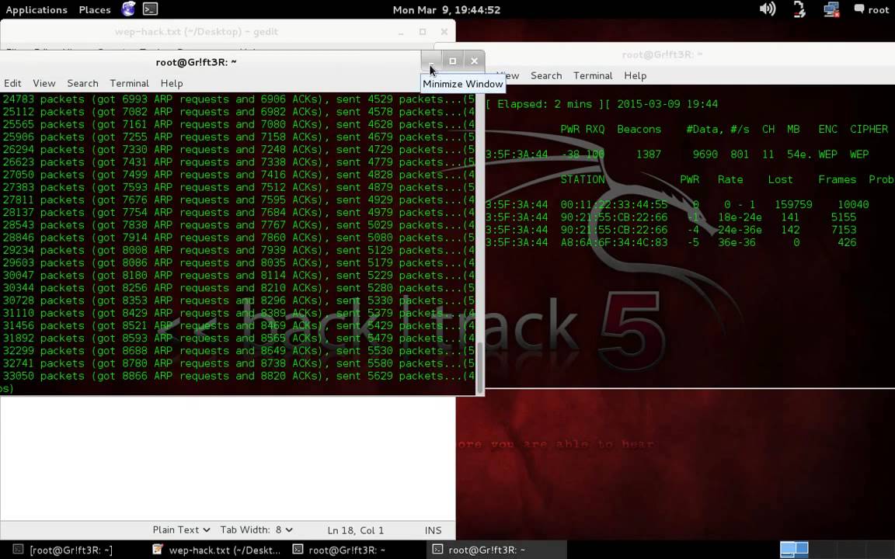Open View menu in front terminal
895x559 pixels.
coord(44,83)
